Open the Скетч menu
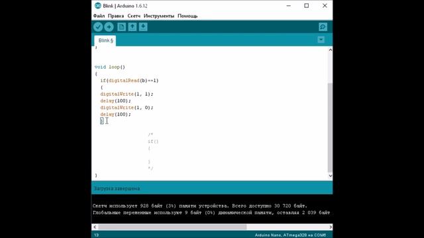Viewport: 424px width, 238px height. pyautogui.click(x=134, y=16)
